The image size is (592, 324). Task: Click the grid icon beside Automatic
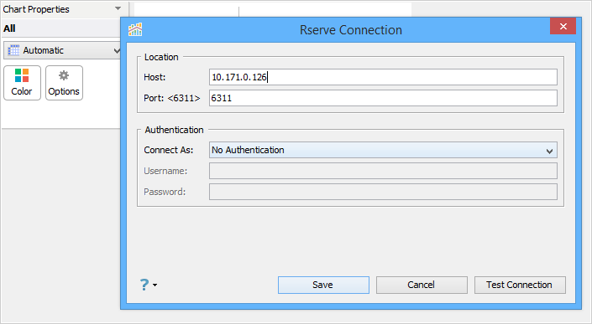pyautogui.click(x=13, y=50)
